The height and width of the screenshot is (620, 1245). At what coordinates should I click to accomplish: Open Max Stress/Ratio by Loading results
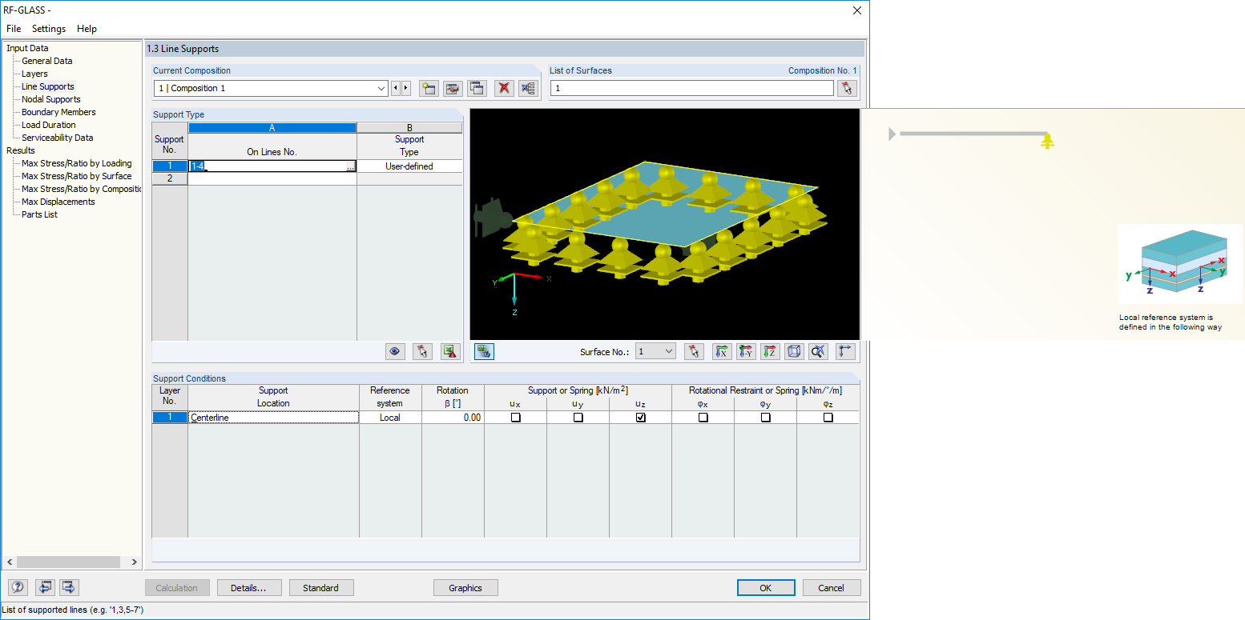pyautogui.click(x=77, y=163)
